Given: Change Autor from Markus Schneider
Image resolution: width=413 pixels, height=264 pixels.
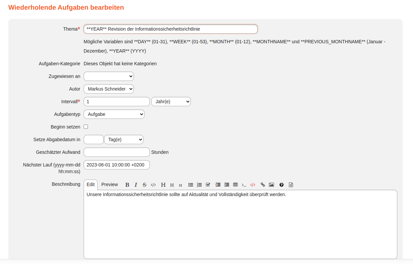Looking at the screenshot, I should [109, 89].
